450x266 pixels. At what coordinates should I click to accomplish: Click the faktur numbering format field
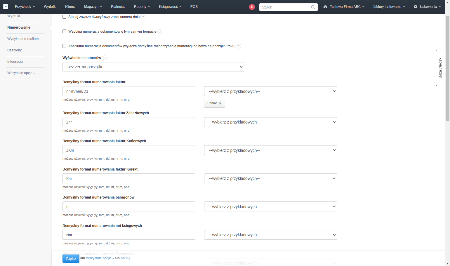click(129, 91)
